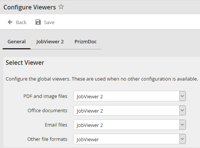
Task: Click the Back arrow icon
Action: pos(10,22)
